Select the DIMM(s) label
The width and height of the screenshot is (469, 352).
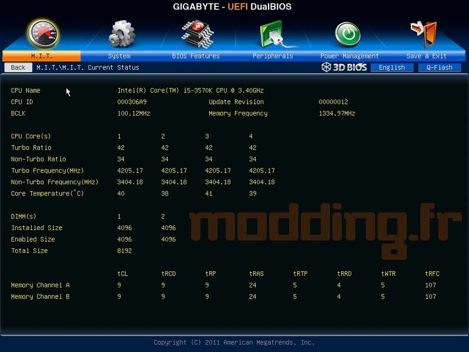pos(23,216)
